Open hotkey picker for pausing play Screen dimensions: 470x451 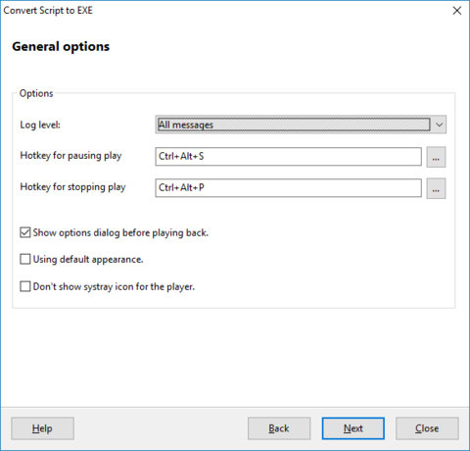[x=436, y=157]
